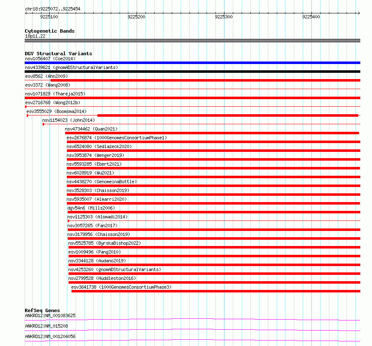Click the DGV Structural Variants track heading
372x346 pixels.
click(59, 54)
